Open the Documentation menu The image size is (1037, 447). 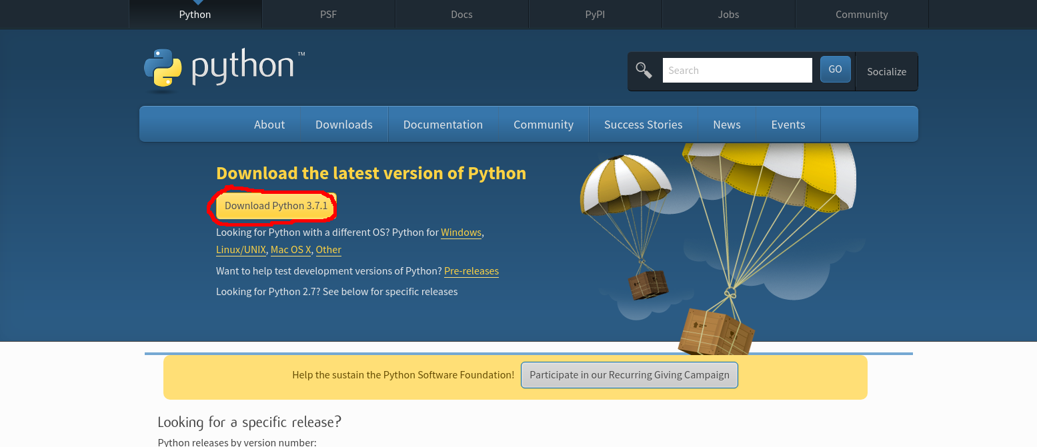pyautogui.click(x=443, y=125)
